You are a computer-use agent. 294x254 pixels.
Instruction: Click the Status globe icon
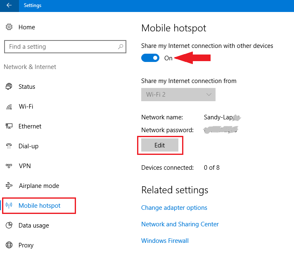(9, 87)
